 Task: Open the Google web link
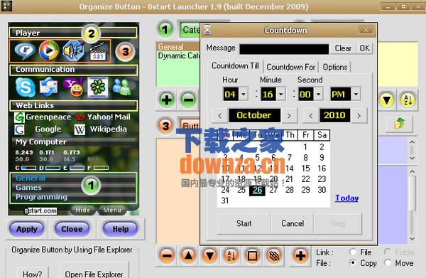tap(38, 129)
